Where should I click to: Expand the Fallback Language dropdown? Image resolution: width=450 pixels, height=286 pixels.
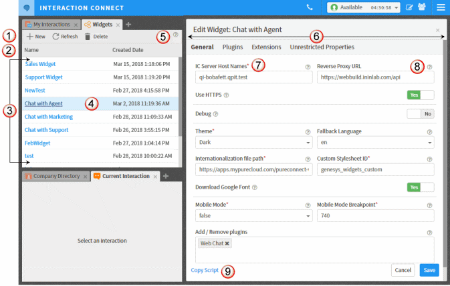click(x=374, y=142)
